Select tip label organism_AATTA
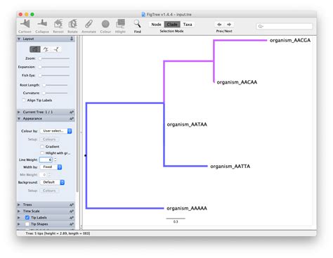333x258 pixels. (230, 167)
